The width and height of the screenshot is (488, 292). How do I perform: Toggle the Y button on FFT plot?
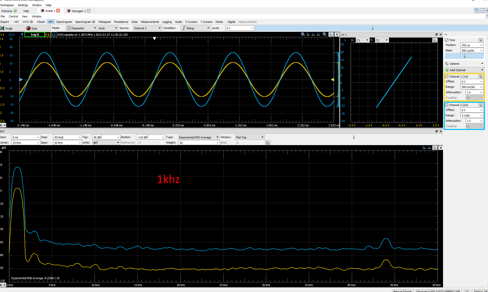[x=441, y=148]
